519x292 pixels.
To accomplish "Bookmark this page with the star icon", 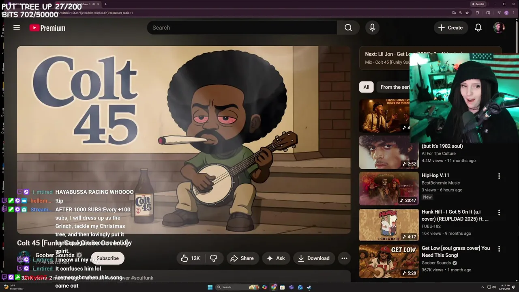I will [x=467, y=13].
